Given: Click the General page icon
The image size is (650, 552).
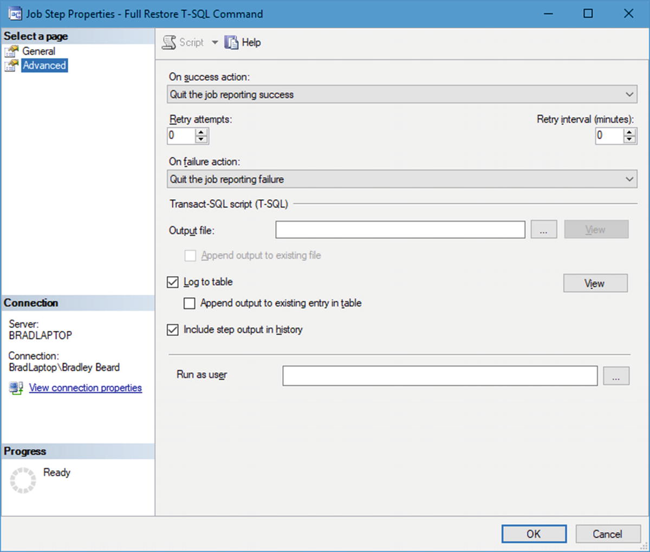Looking at the screenshot, I should pos(11,51).
